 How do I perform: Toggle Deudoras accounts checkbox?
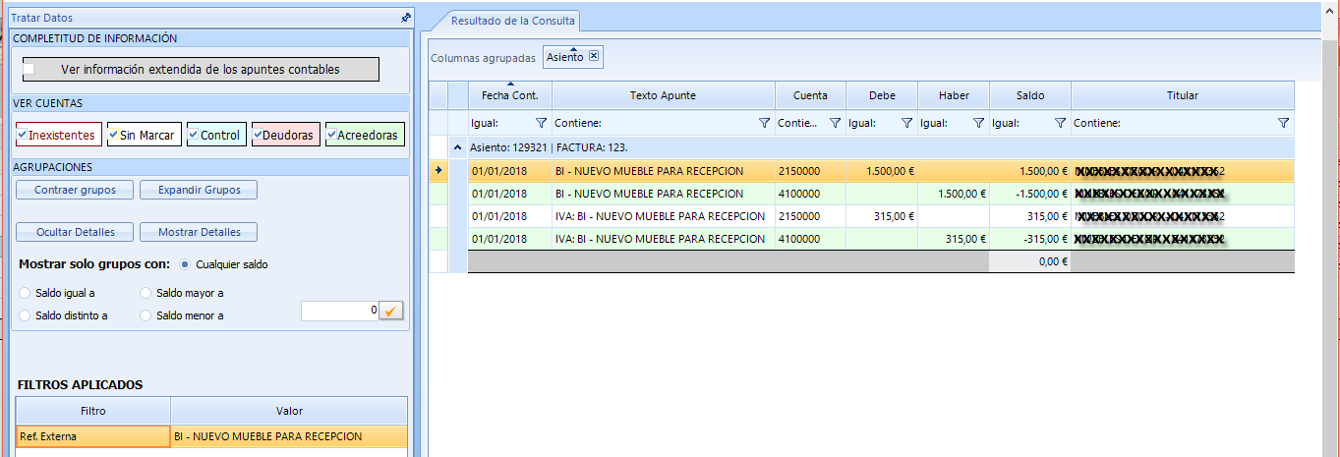(x=259, y=135)
